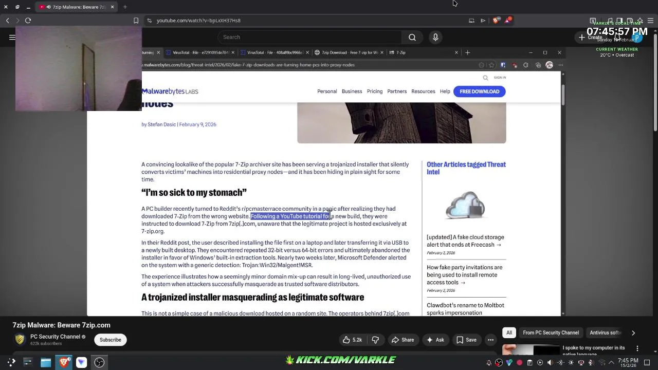Select the All filter chip
The image size is (658, 370).
coord(509,332)
